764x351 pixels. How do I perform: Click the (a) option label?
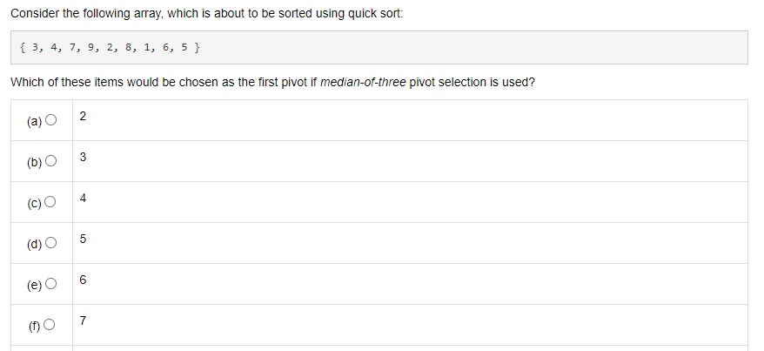tap(35, 121)
